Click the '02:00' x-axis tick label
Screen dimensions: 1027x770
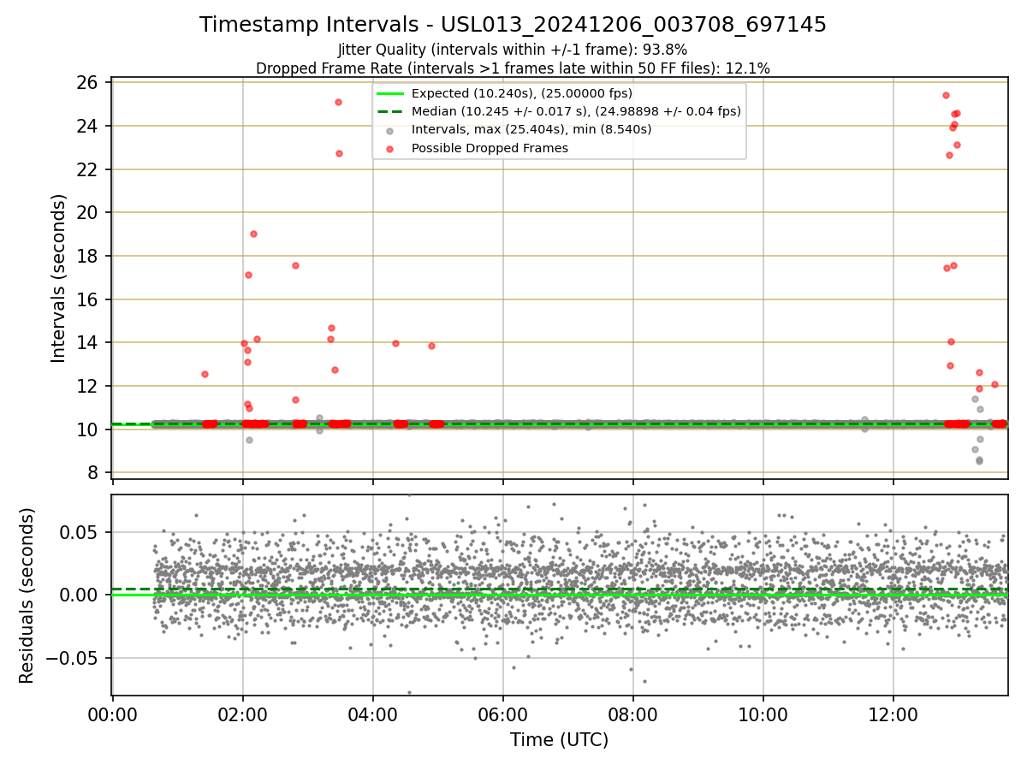tap(243, 716)
